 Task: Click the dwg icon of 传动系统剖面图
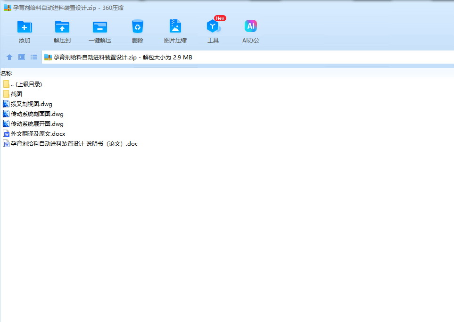[6, 114]
